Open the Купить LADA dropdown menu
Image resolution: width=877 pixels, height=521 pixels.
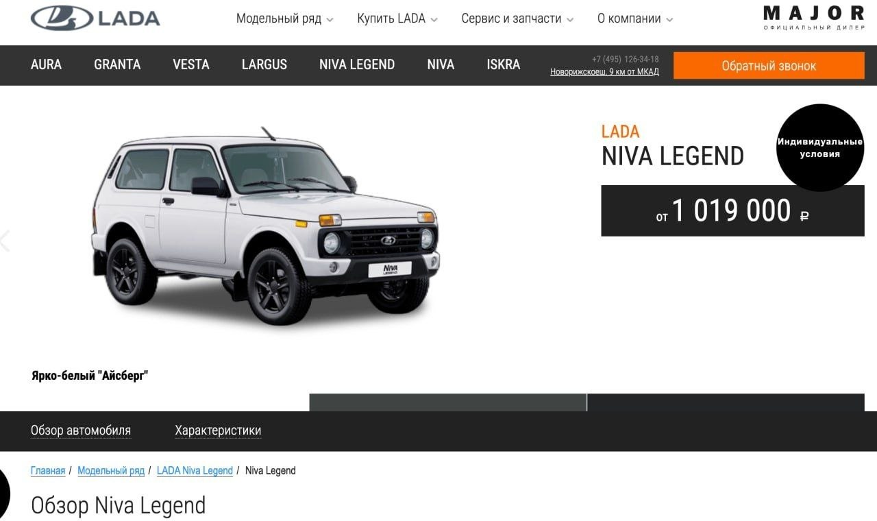click(x=397, y=19)
